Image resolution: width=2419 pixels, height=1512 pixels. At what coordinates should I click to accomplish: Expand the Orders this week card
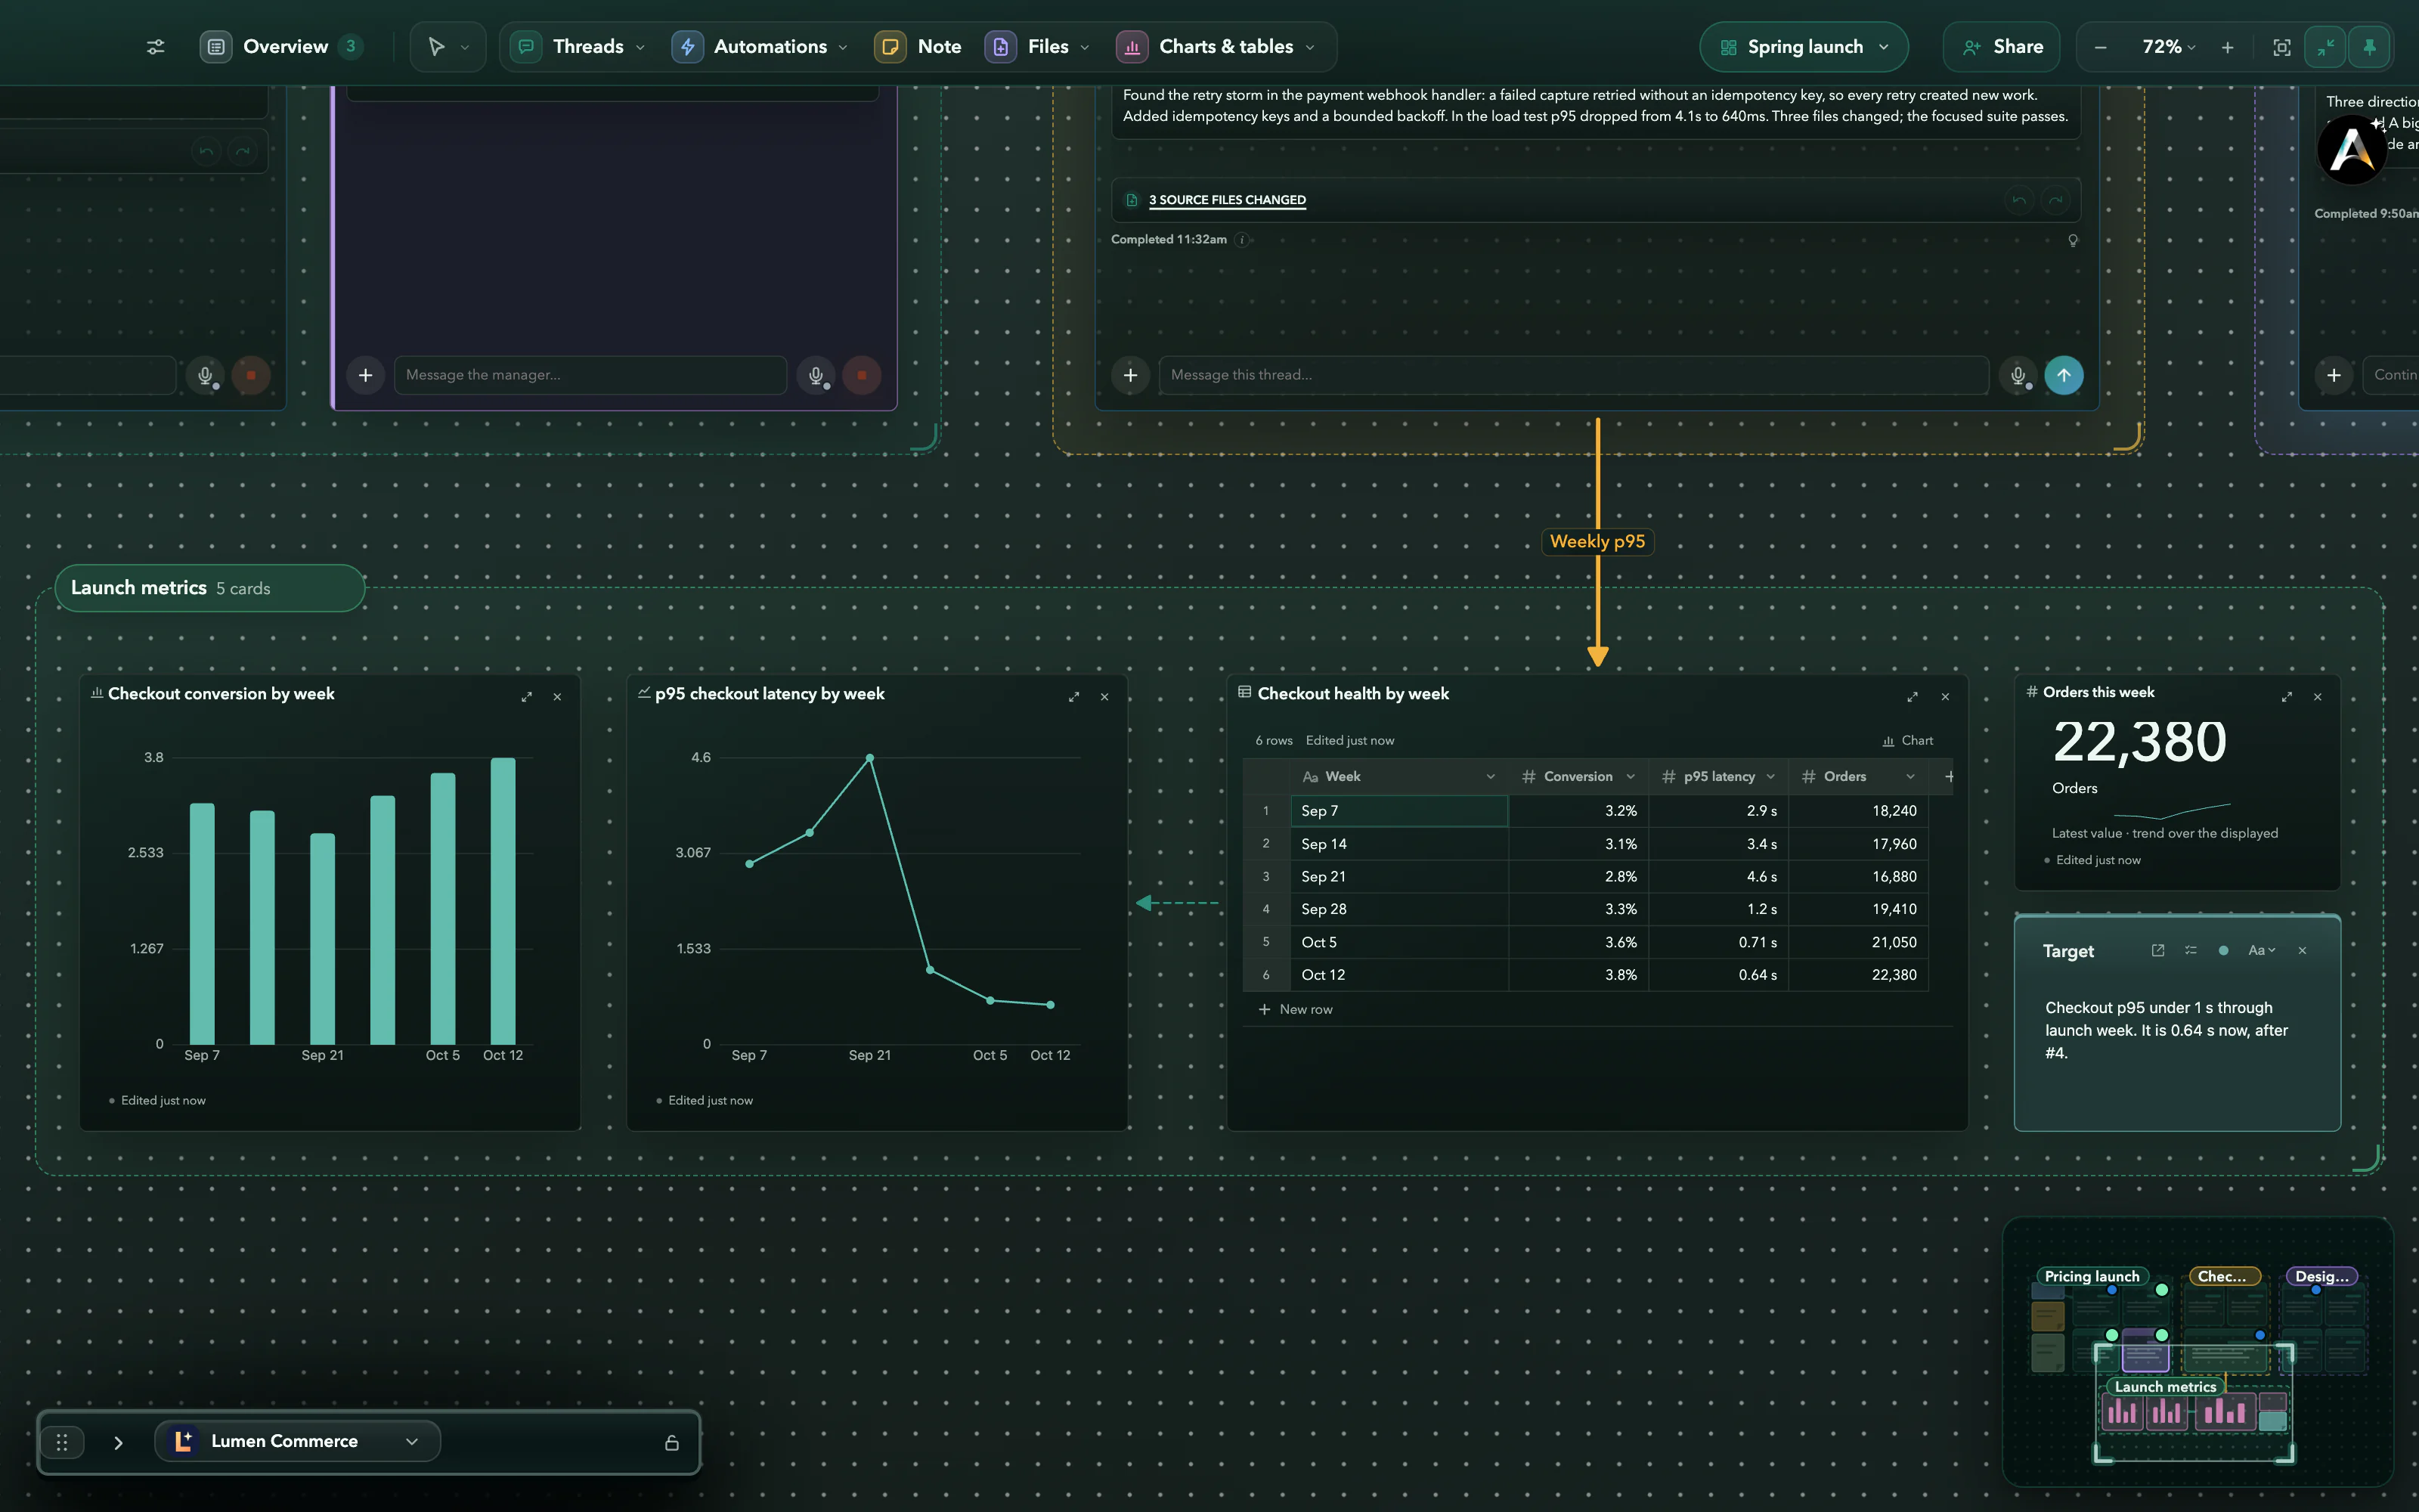pos(2286,697)
